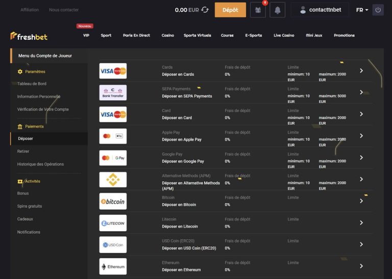Go to the Sport section
This screenshot has height=279, width=392.
tap(106, 36)
